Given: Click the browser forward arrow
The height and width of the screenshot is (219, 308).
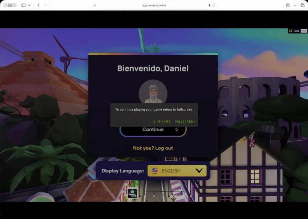Looking at the screenshot, I should [x=46, y=5].
